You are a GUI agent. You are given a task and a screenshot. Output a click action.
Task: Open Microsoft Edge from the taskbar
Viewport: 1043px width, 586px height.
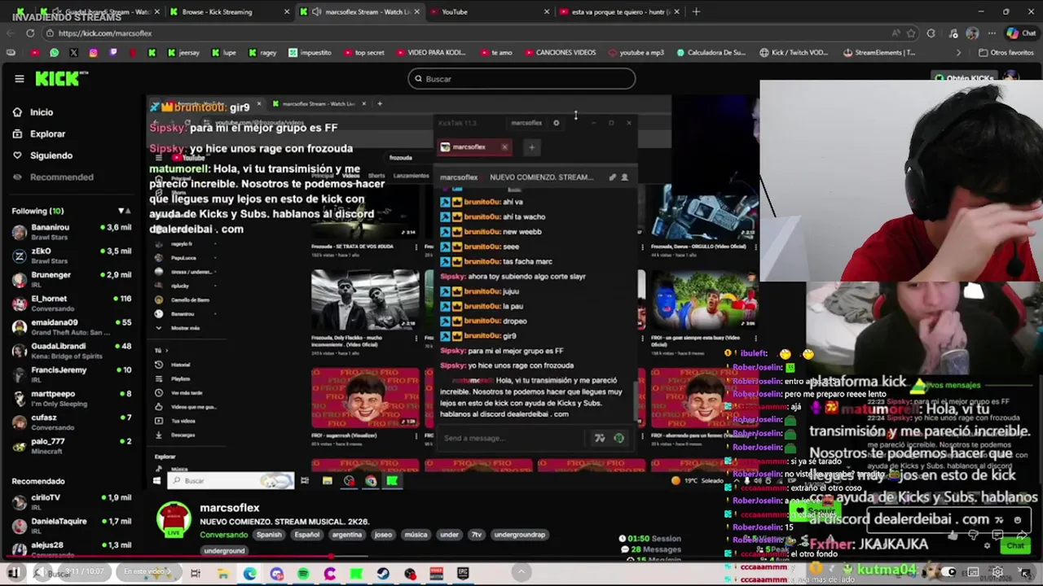point(249,574)
